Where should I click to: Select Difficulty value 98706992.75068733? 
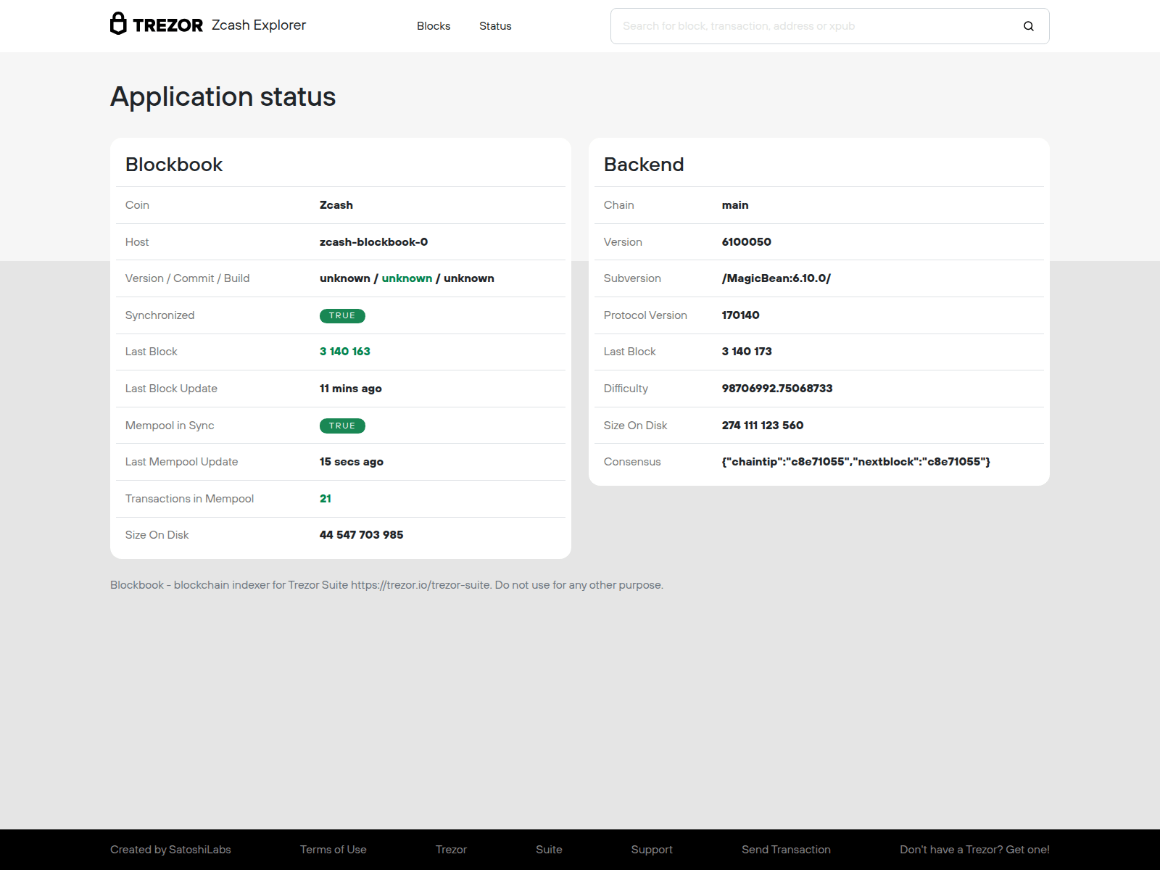click(777, 389)
